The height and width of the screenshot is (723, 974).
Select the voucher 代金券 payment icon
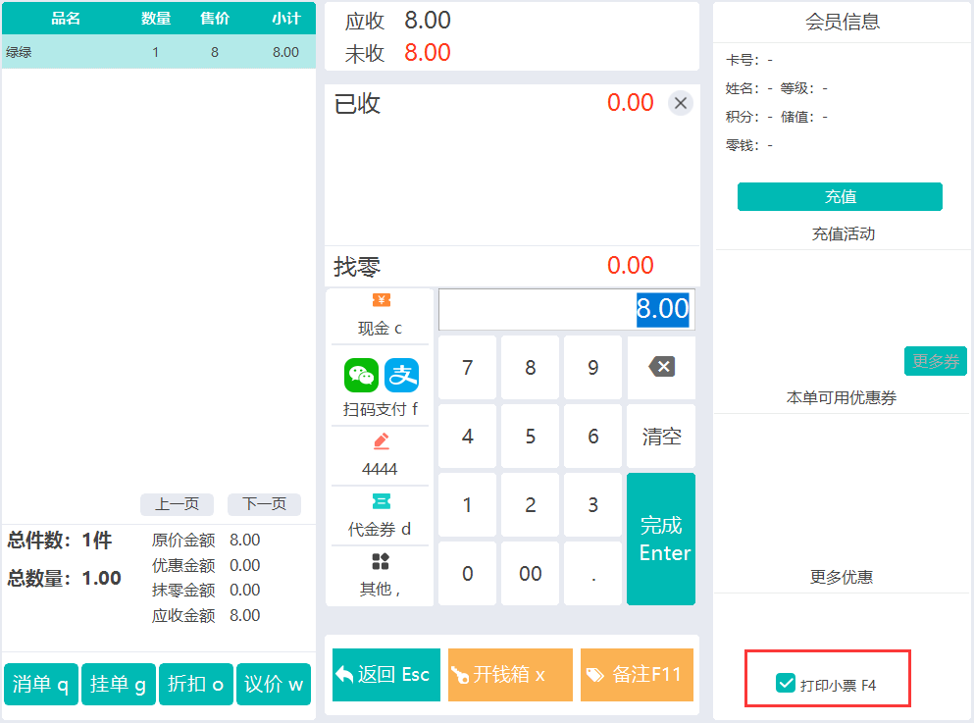point(381,502)
